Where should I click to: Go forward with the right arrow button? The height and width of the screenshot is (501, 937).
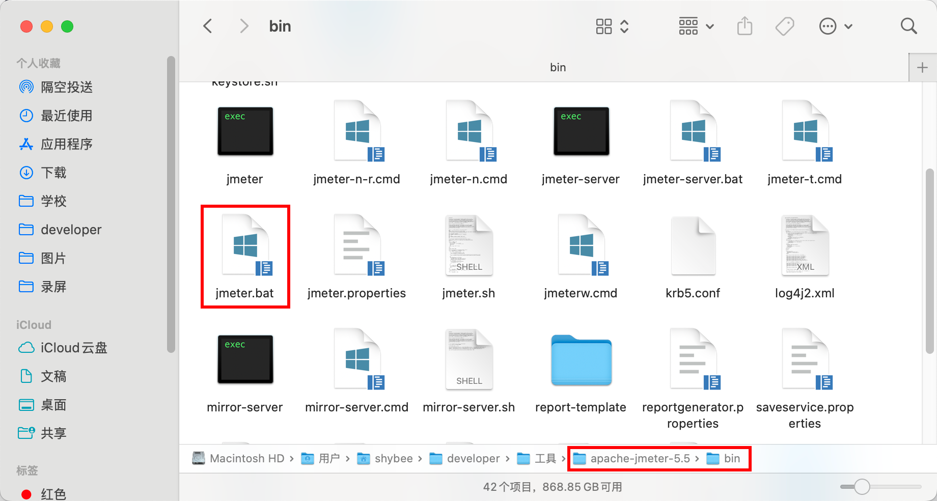coord(244,26)
